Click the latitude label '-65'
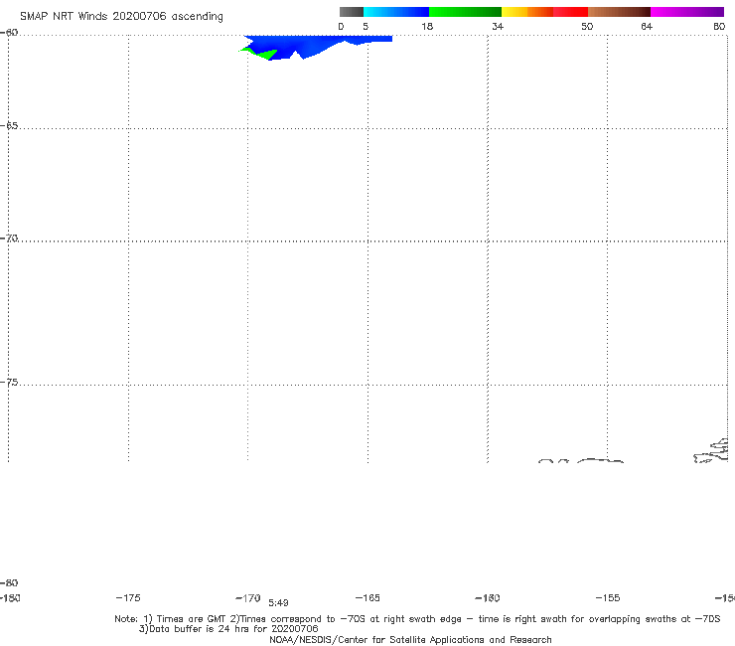The height and width of the screenshot is (646, 735). point(9,126)
